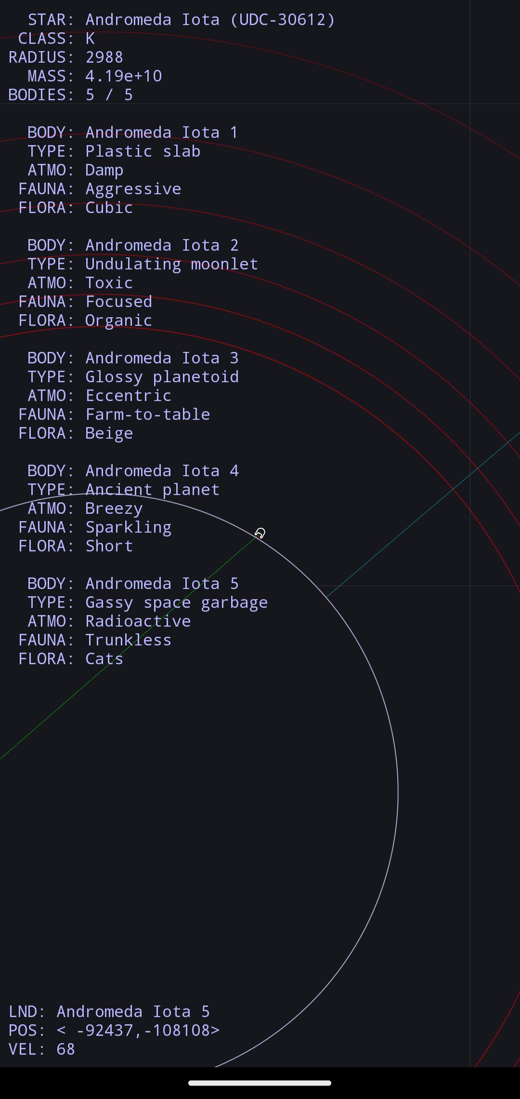
Task: Click flora value Cats
Action: tap(104, 659)
